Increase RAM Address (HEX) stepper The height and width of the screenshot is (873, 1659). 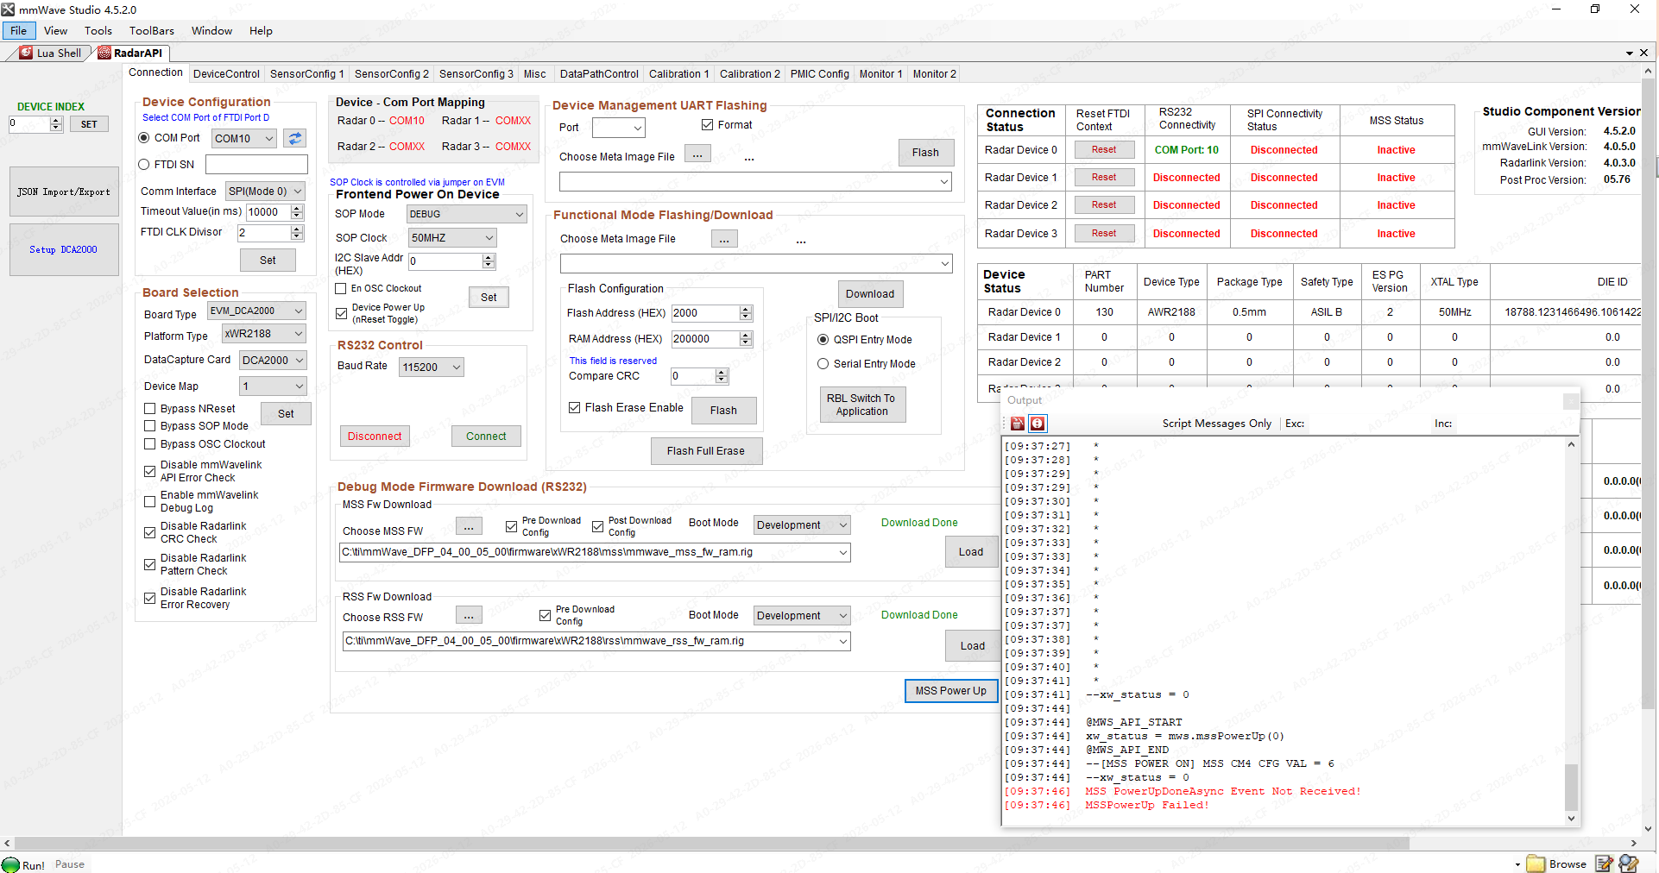pyautogui.click(x=747, y=335)
